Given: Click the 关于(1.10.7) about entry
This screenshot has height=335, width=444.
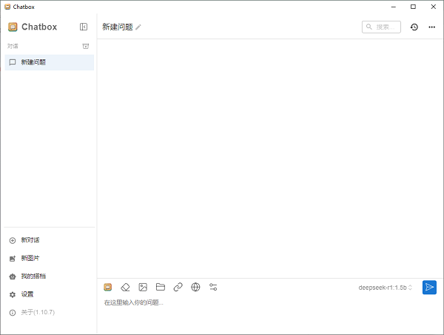Looking at the screenshot, I should coord(37,312).
